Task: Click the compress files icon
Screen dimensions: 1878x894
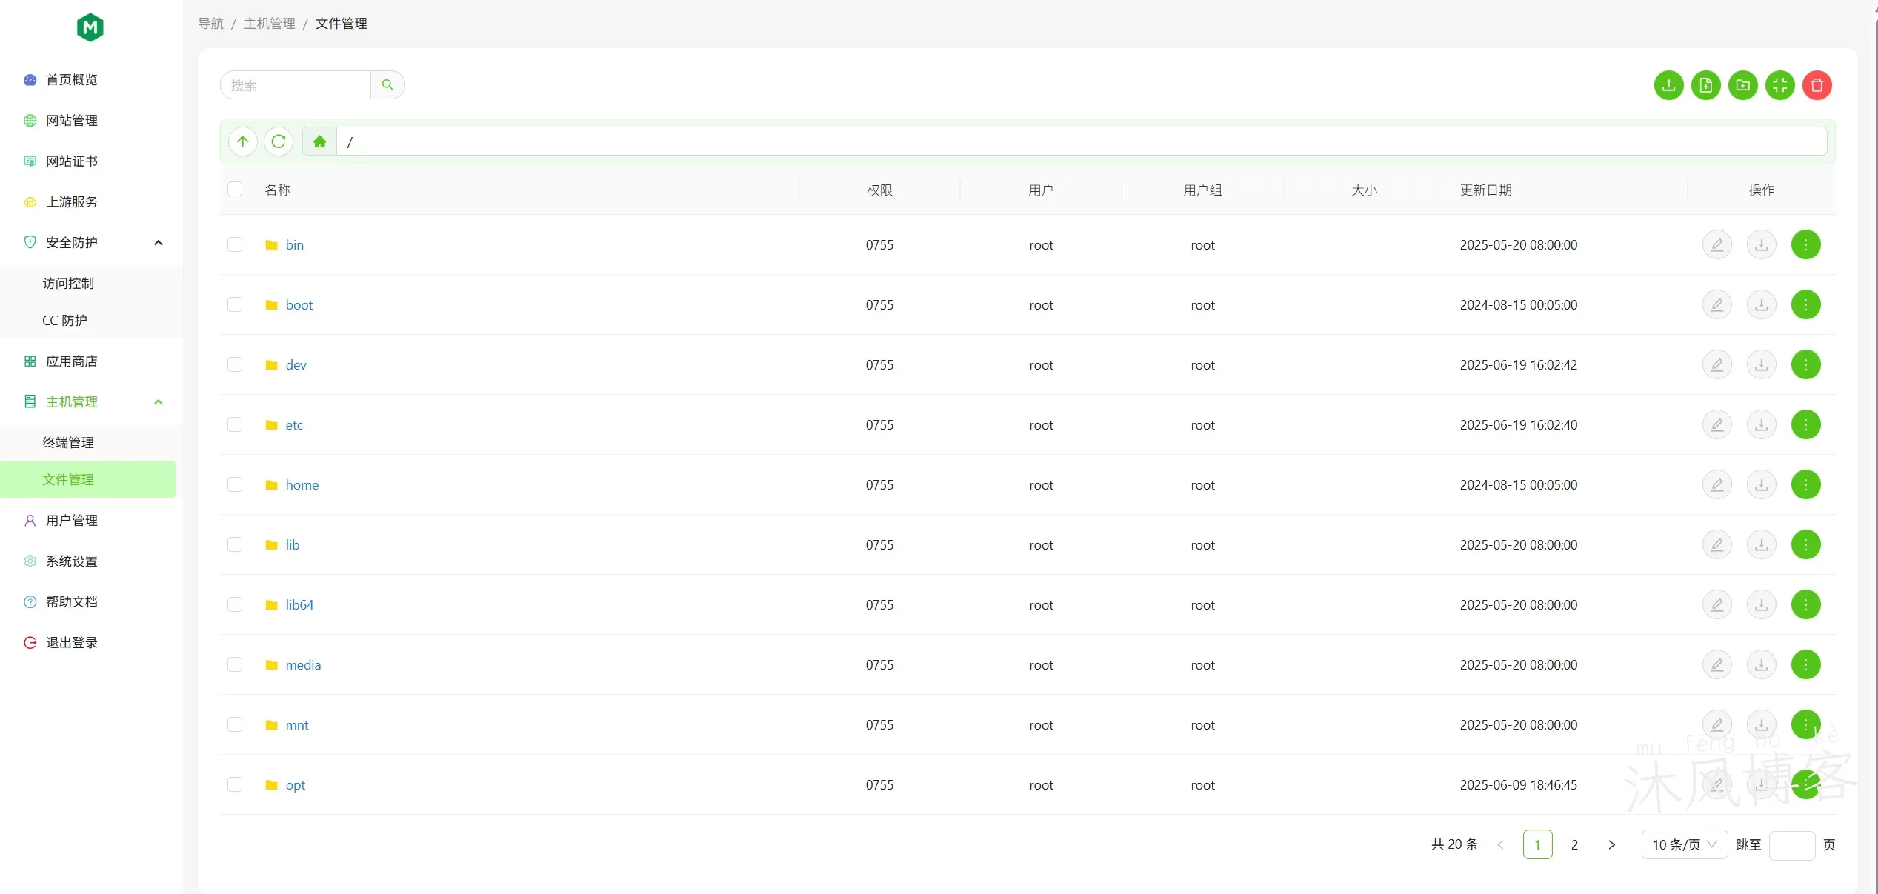Action: [x=1780, y=84]
